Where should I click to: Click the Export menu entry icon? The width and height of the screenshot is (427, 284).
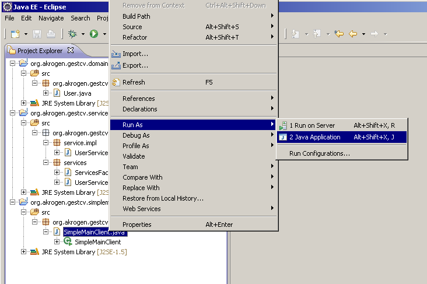coord(116,65)
